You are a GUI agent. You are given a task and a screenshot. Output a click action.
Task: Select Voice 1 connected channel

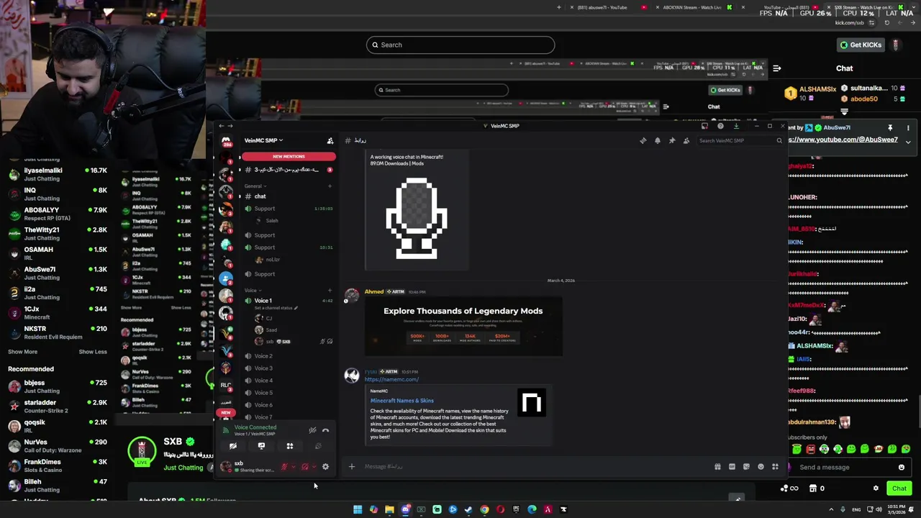pyautogui.click(x=288, y=301)
